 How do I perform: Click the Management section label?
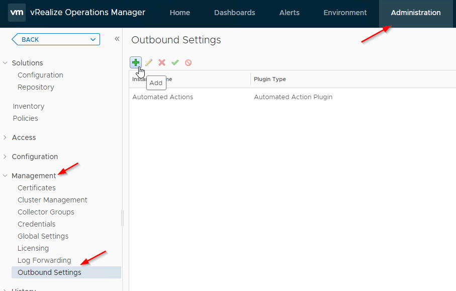(x=34, y=176)
